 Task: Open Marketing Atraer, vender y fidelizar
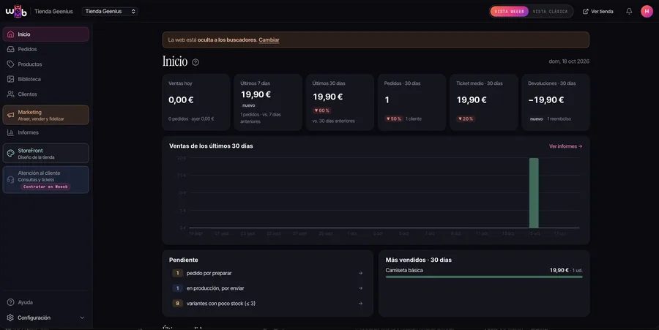(x=46, y=115)
